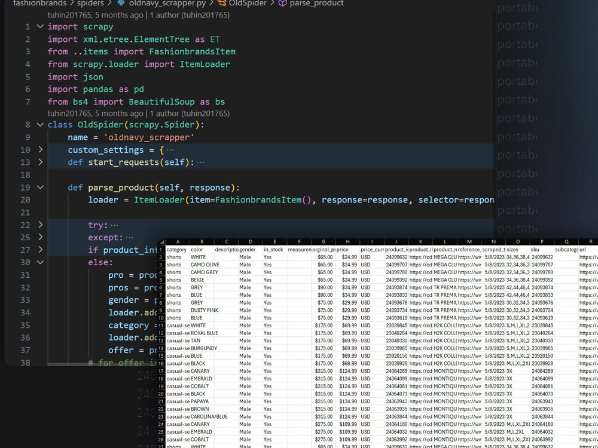Open the parse_product breadcrumb

click(x=316, y=4)
